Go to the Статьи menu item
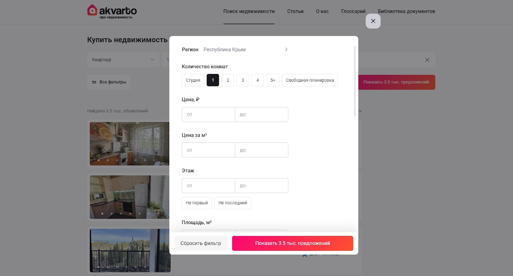 tap(295, 12)
